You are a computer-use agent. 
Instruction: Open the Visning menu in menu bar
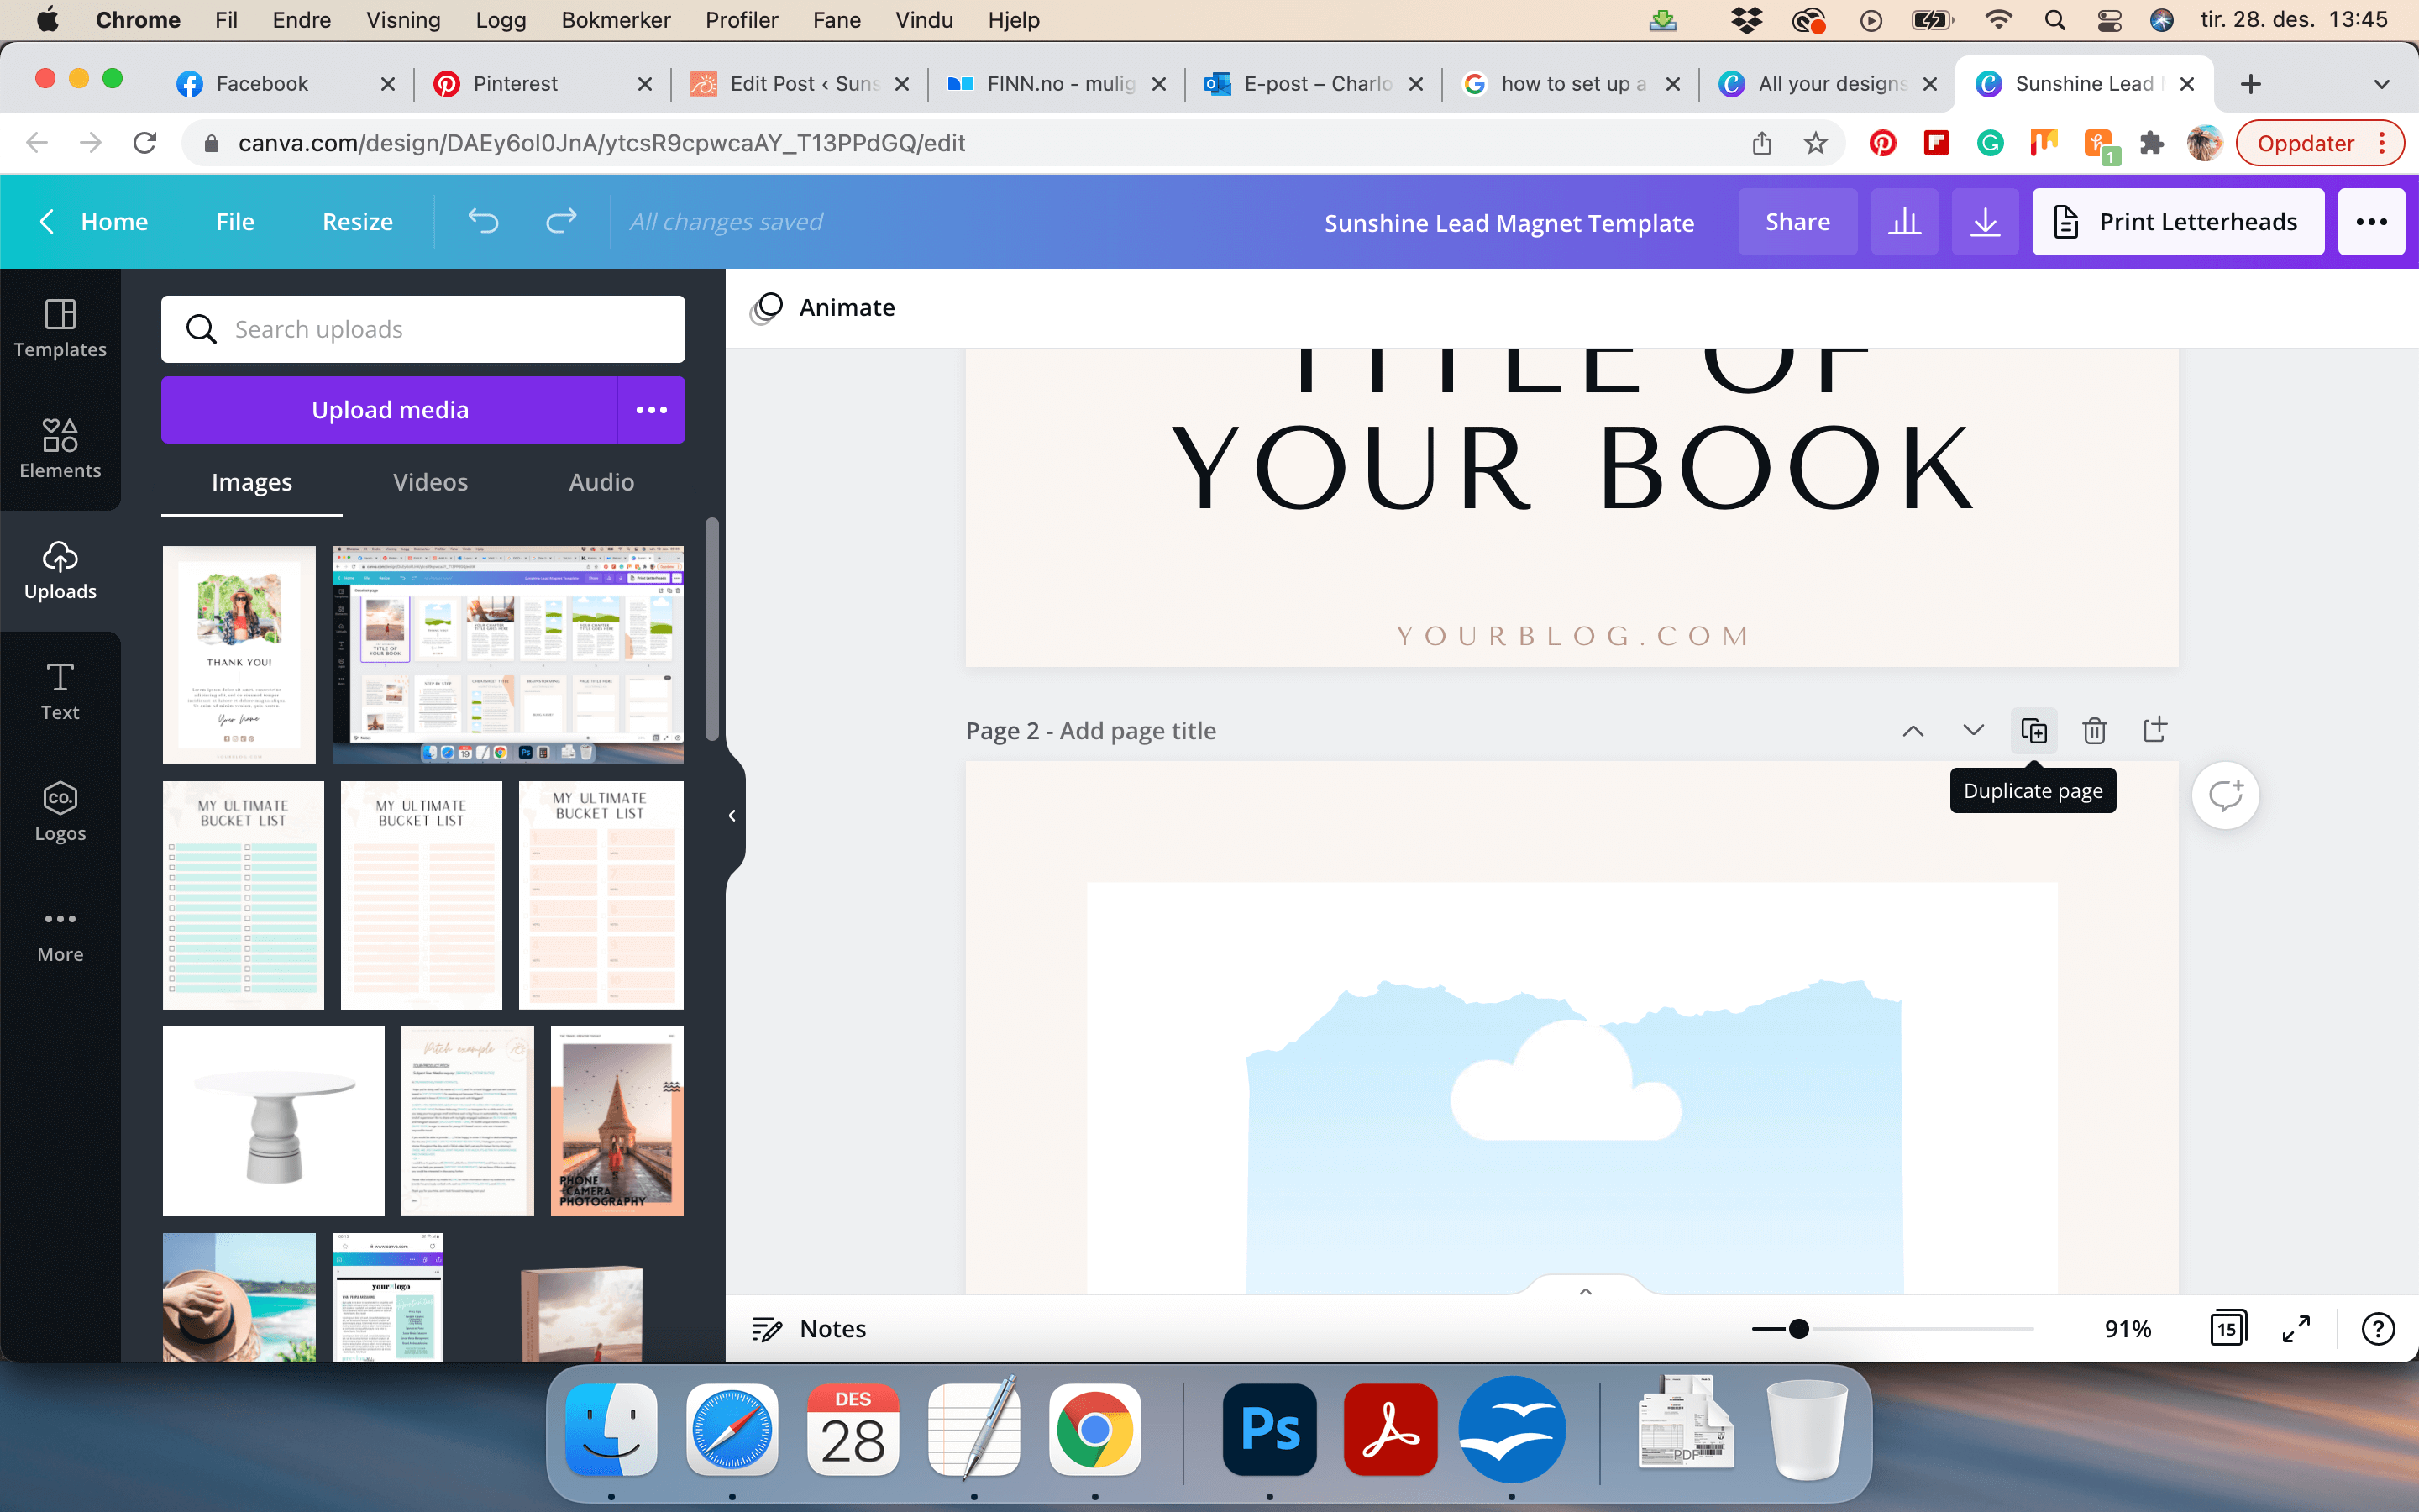pos(403,20)
